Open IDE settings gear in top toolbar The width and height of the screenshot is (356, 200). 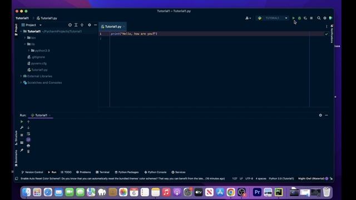point(325,18)
